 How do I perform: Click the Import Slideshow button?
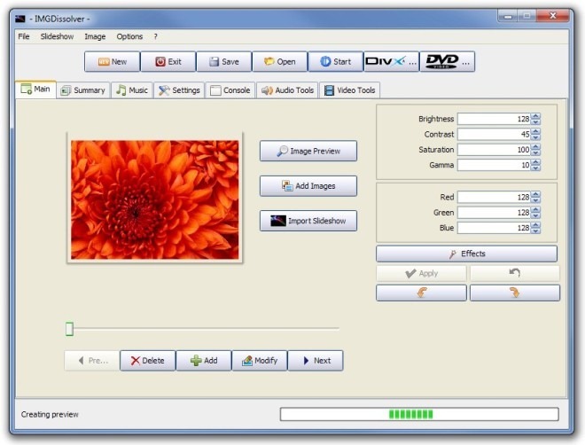pos(308,221)
